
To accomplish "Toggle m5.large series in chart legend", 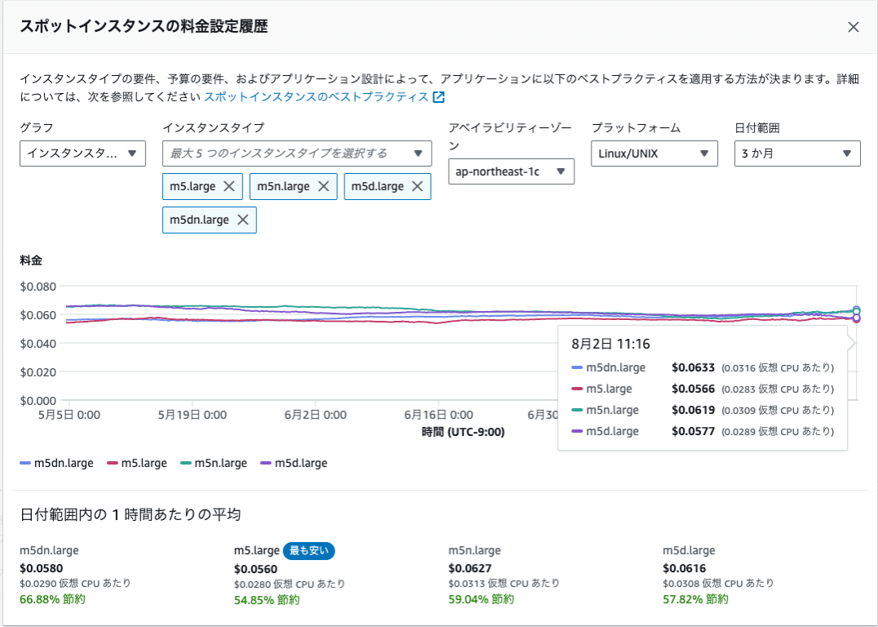I will tap(136, 464).
